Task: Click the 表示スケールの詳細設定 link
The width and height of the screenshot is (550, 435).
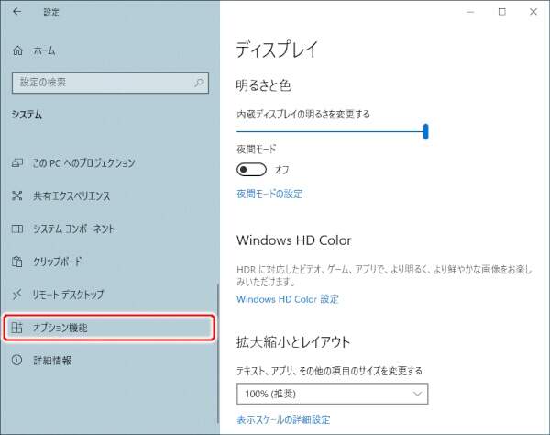Action: (283, 419)
